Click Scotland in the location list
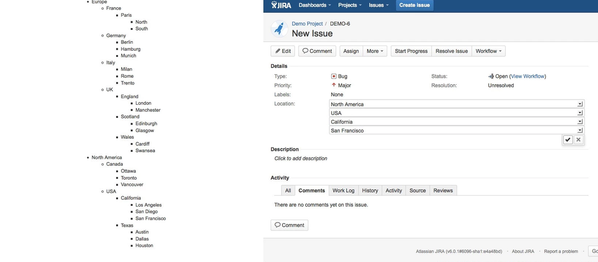598x262 pixels. tap(130, 117)
